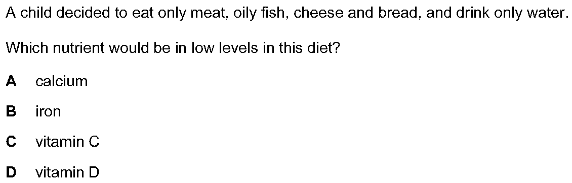Choose the calcium answer text
The width and height of the screenshot is (572, 183).
pos(62,82)
